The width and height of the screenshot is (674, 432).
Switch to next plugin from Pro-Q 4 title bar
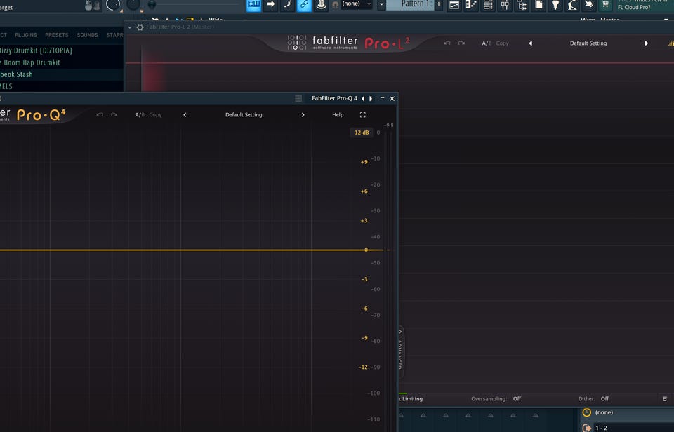(371, 98)
